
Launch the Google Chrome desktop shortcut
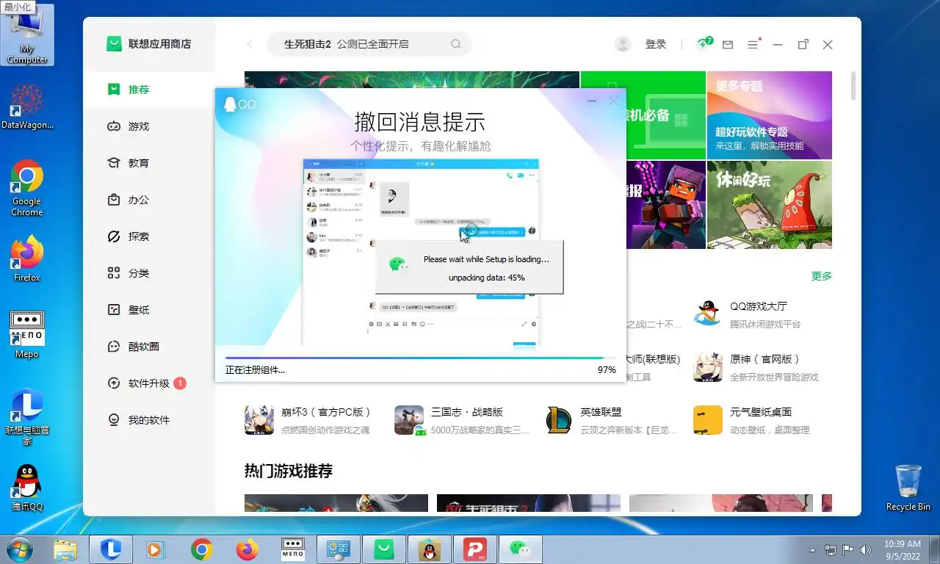point(27,188)
